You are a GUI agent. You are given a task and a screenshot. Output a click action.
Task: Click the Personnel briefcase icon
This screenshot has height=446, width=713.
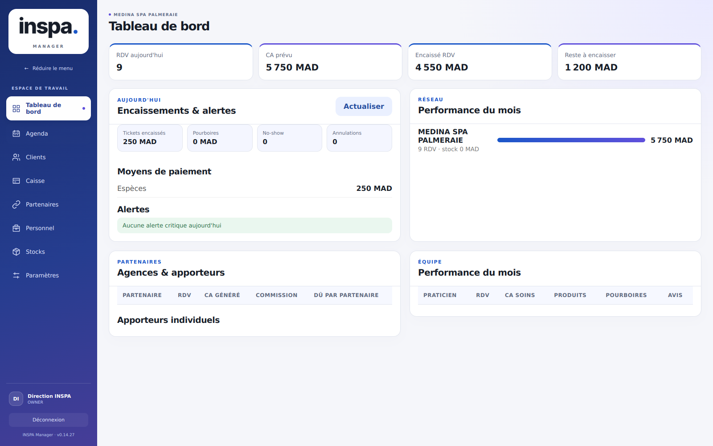(x=16, y=228)
